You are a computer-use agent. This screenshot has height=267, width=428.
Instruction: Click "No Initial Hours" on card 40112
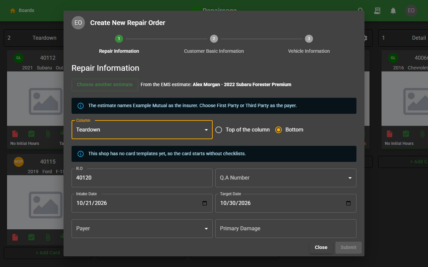tap(25, 144)
